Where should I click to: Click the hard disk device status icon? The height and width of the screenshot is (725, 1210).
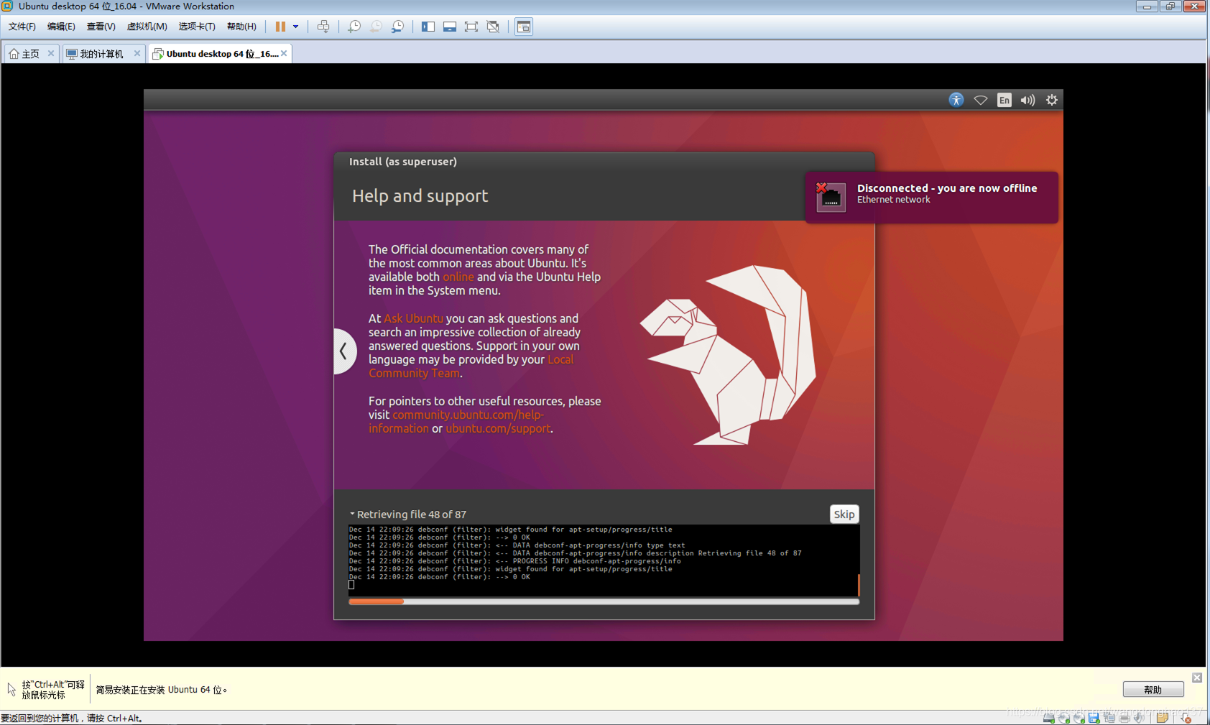[1049, 718]
